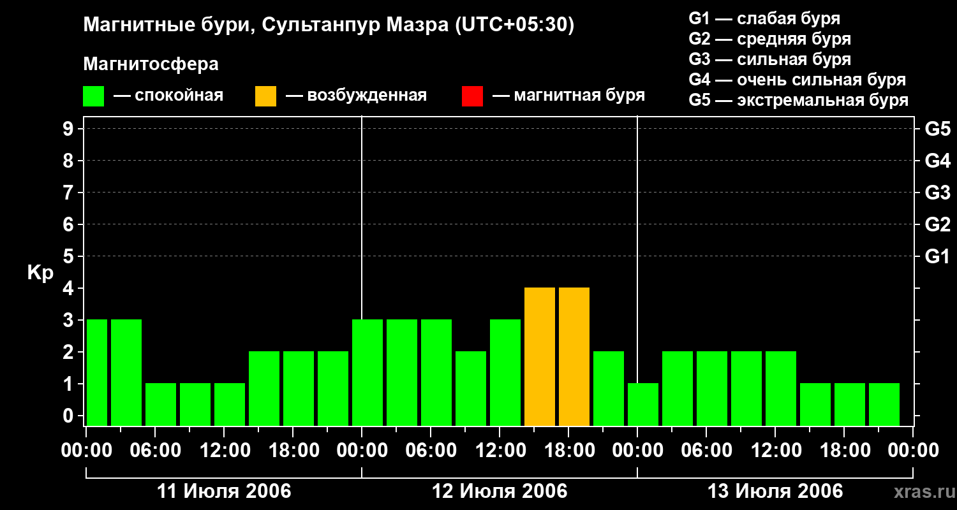Select the '— спокойная' legend label
Image resolution: width=957 pixels, height=510 pixels.
[168, 96]
